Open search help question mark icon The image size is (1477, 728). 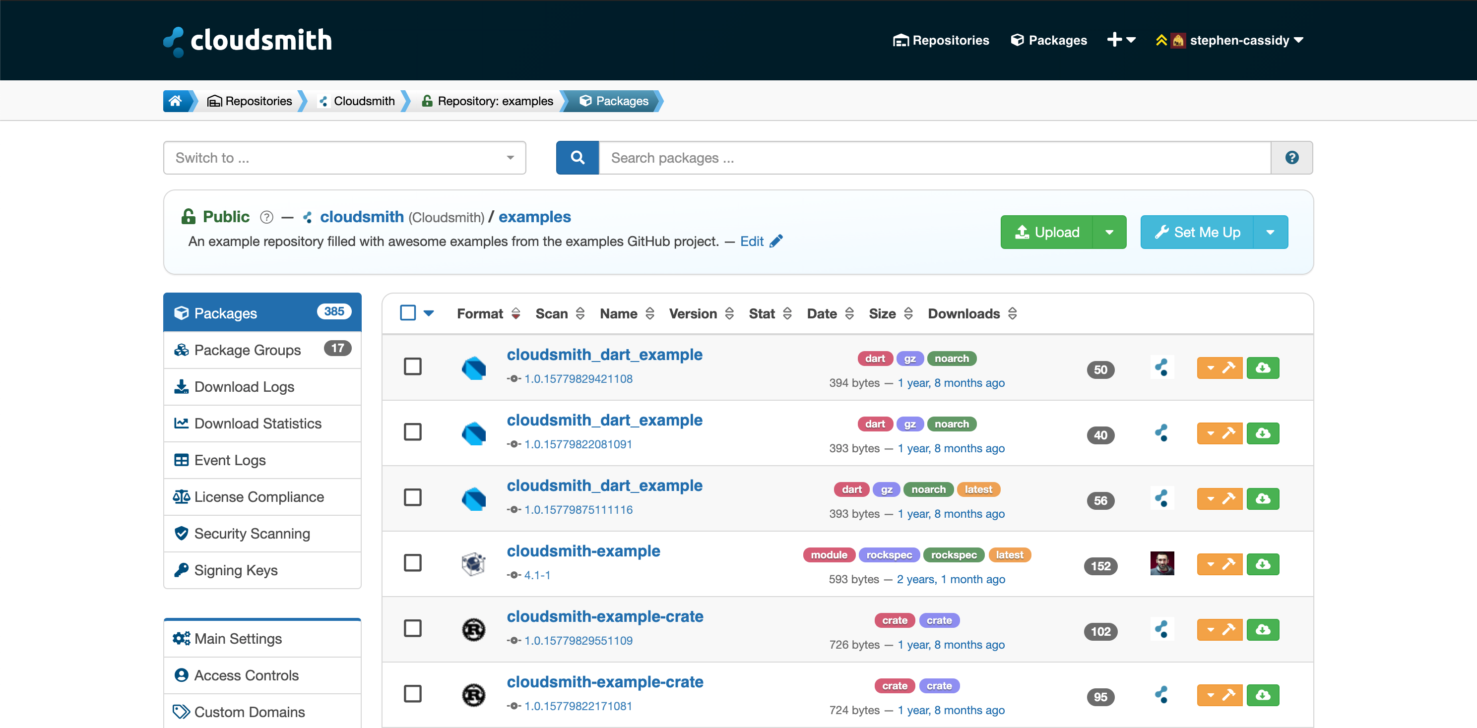coord(1291,158)
